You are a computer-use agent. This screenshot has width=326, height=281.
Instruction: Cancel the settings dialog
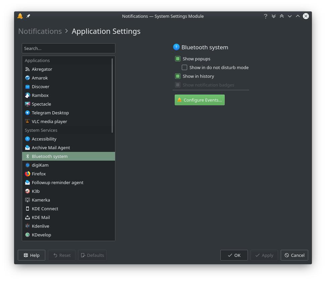294,255
